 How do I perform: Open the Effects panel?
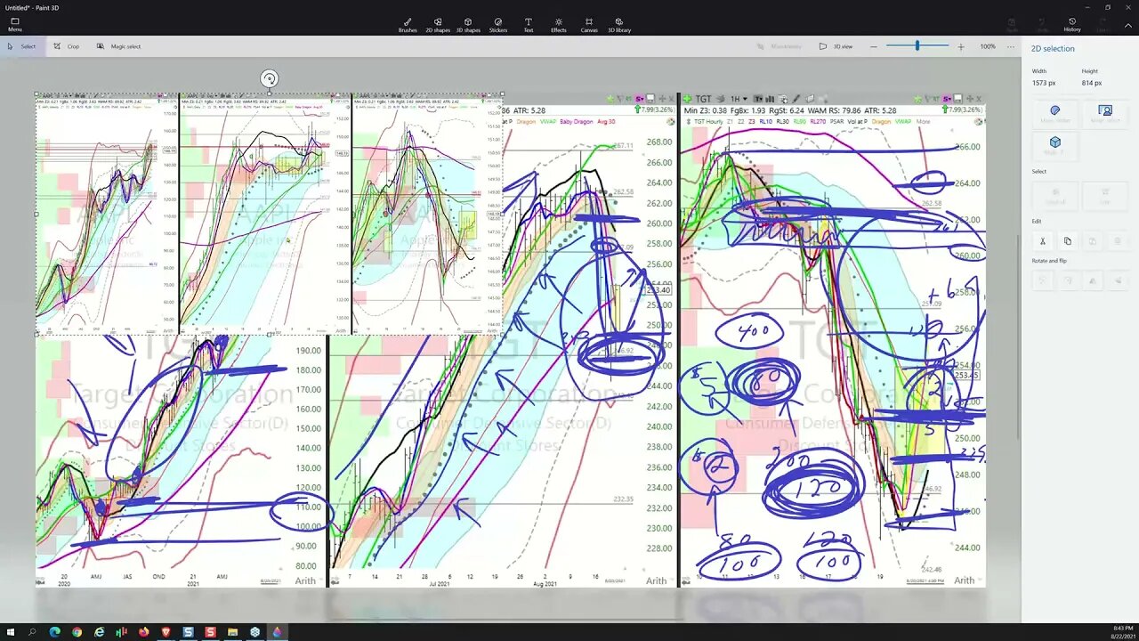point(558,25)
